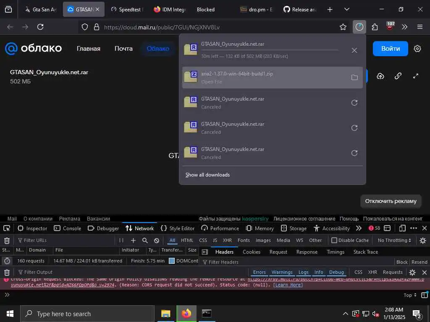
Task: Reload the current page
Action: click(x=40, y=27)
